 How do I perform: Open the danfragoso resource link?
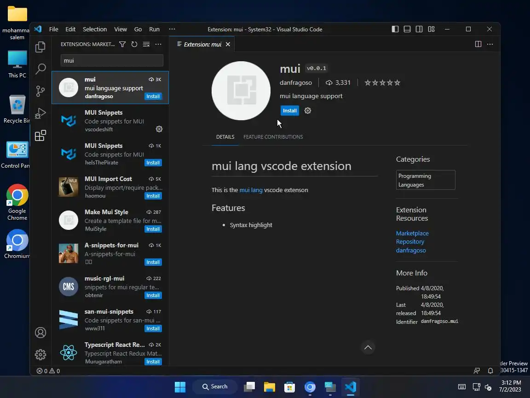click(411, 250)
